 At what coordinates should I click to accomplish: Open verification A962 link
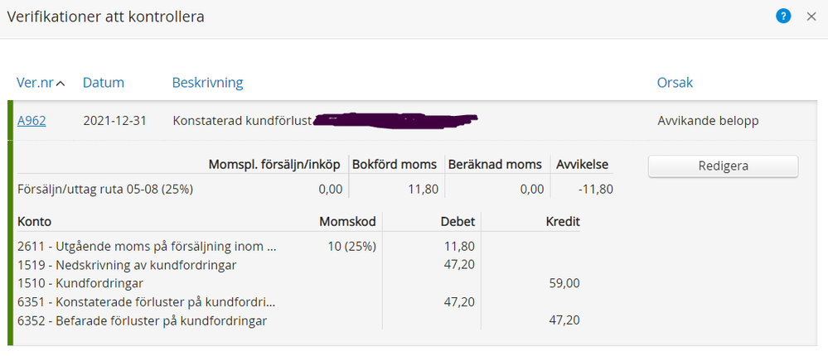31,121
